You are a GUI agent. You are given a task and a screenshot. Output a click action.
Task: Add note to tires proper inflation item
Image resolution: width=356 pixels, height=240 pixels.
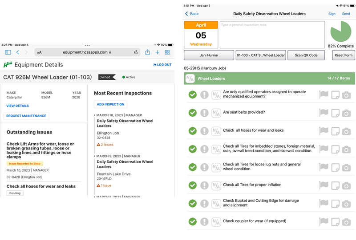point(336,186)
